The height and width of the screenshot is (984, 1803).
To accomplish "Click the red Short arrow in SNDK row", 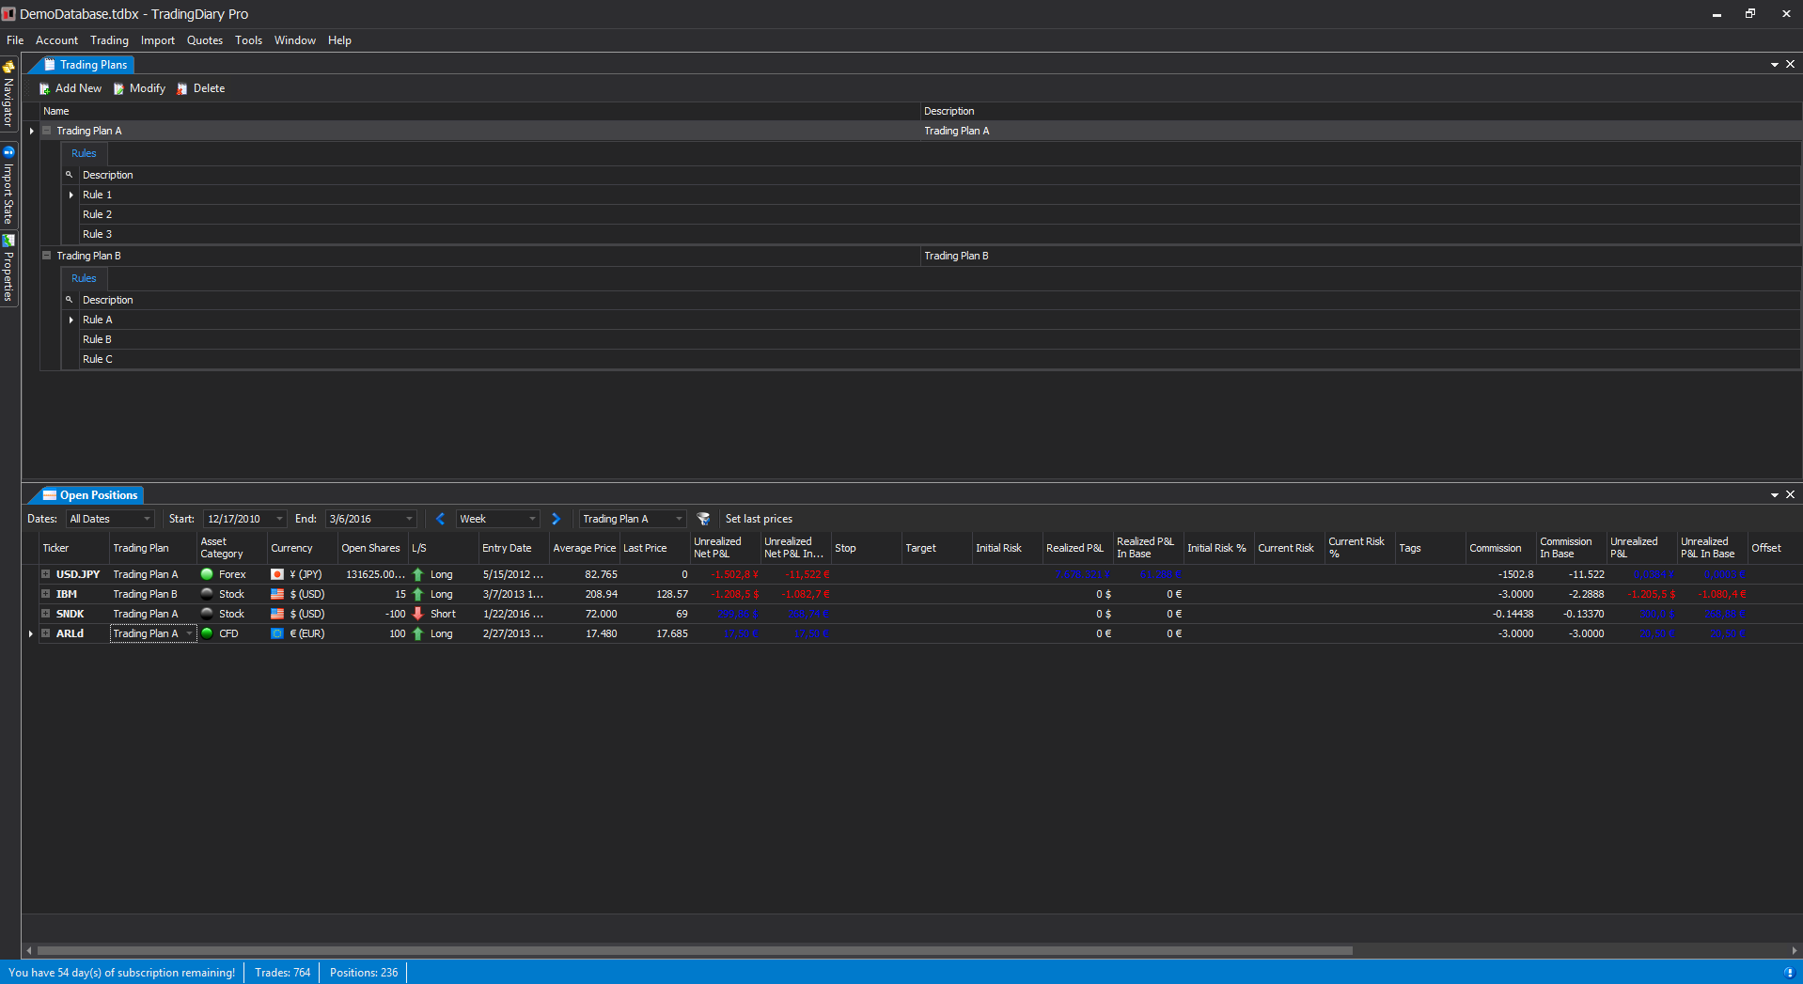I will pos(418,614).
